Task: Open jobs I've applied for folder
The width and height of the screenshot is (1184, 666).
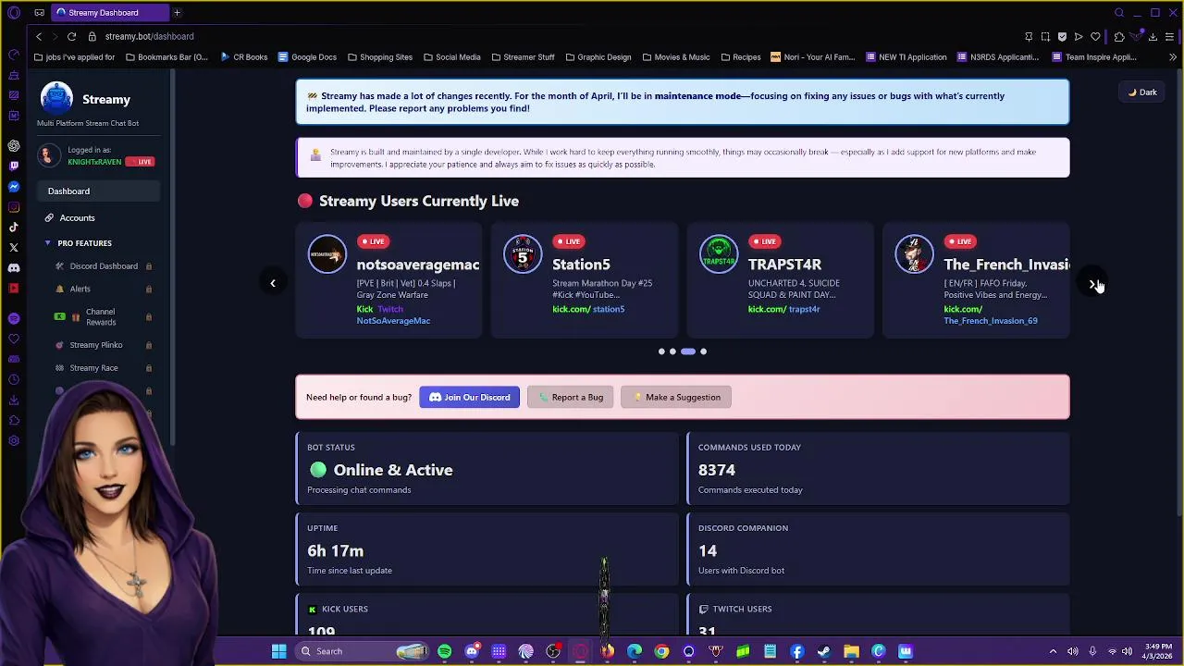Action: pos(74,57)
